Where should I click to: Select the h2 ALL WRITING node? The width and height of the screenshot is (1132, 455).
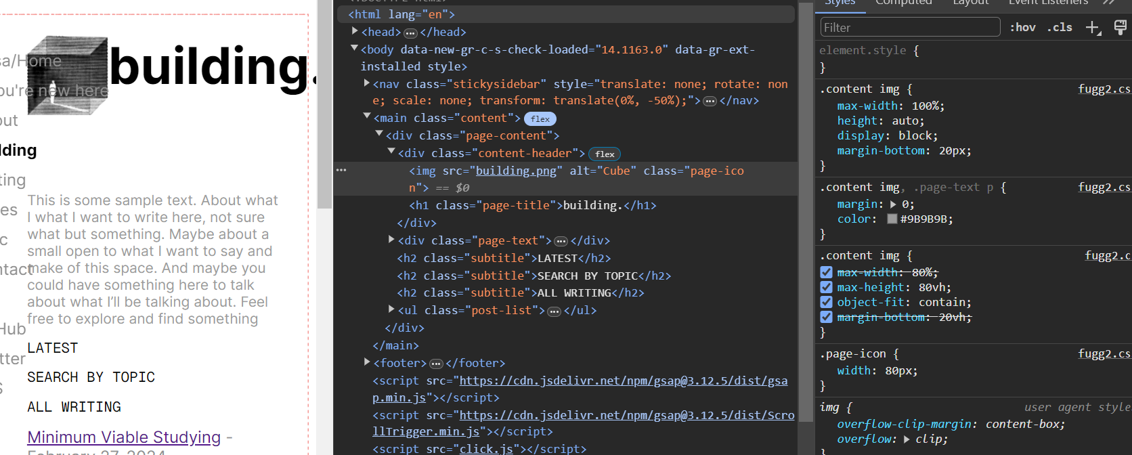pyautogui.click(x=521, y=293)
